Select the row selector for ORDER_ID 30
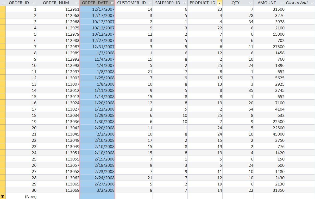 (2, 190)
